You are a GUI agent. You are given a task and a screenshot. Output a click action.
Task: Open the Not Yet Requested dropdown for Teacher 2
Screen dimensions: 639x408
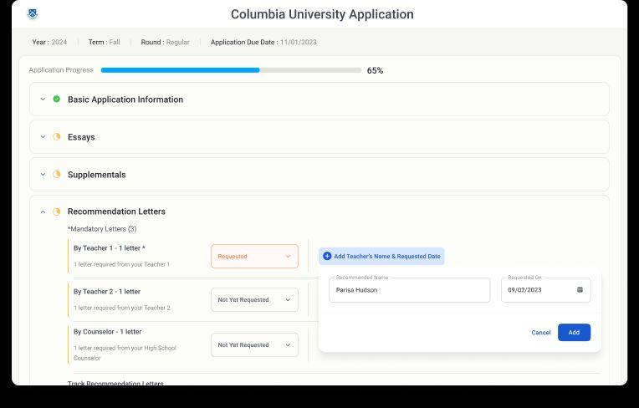click(x=255, y=299)
